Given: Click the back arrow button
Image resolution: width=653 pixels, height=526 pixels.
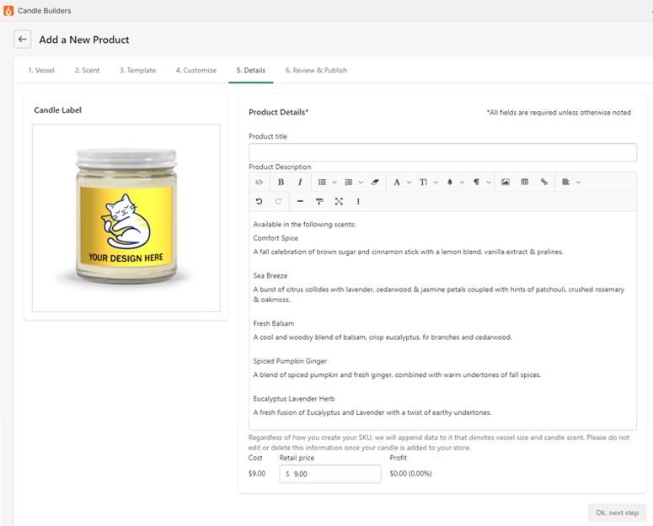Looking at the screenshot, I should point(23,40).
